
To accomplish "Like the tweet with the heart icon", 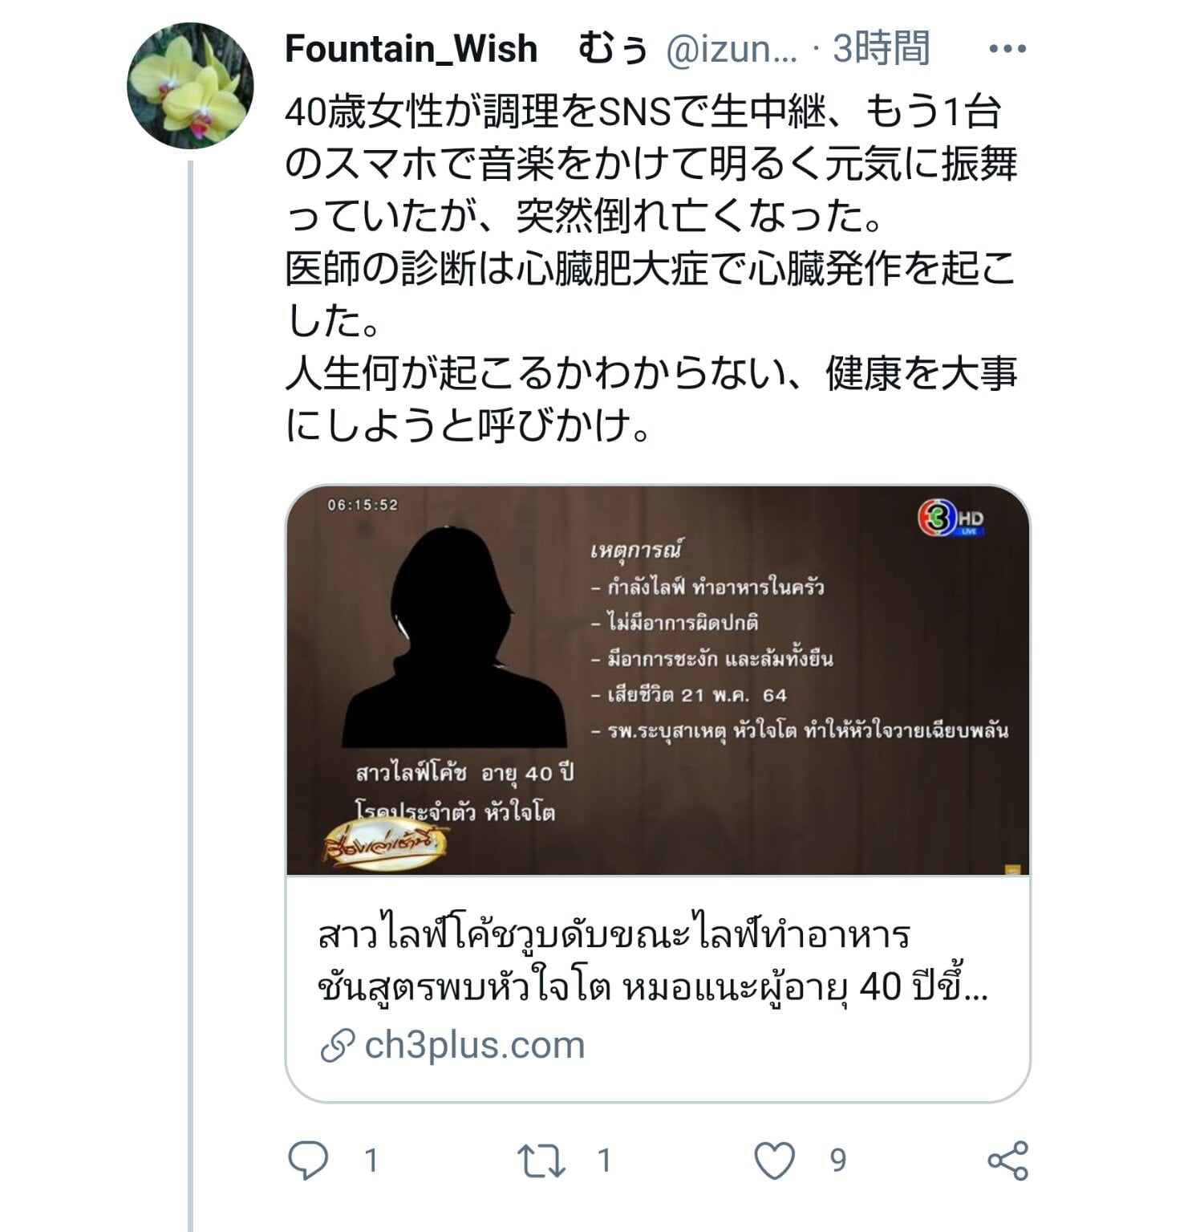I will pyautogui.click(x=775, y=1161).
